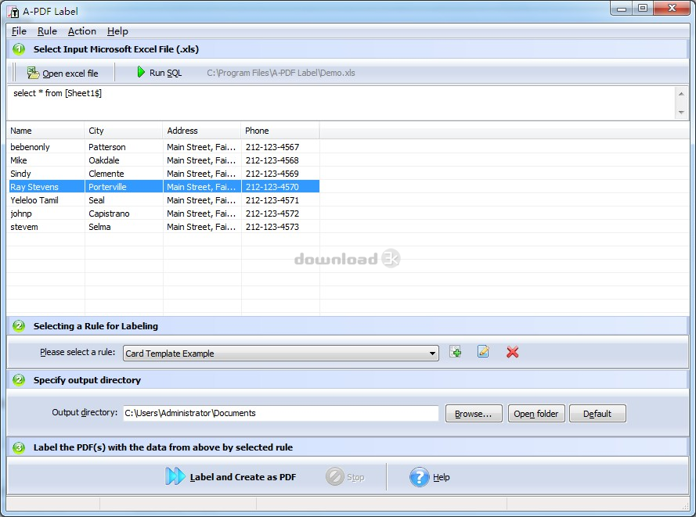The width and height of the screenshot is (696, 517).
Task: Click the Open excel file label
Action: 70,74
